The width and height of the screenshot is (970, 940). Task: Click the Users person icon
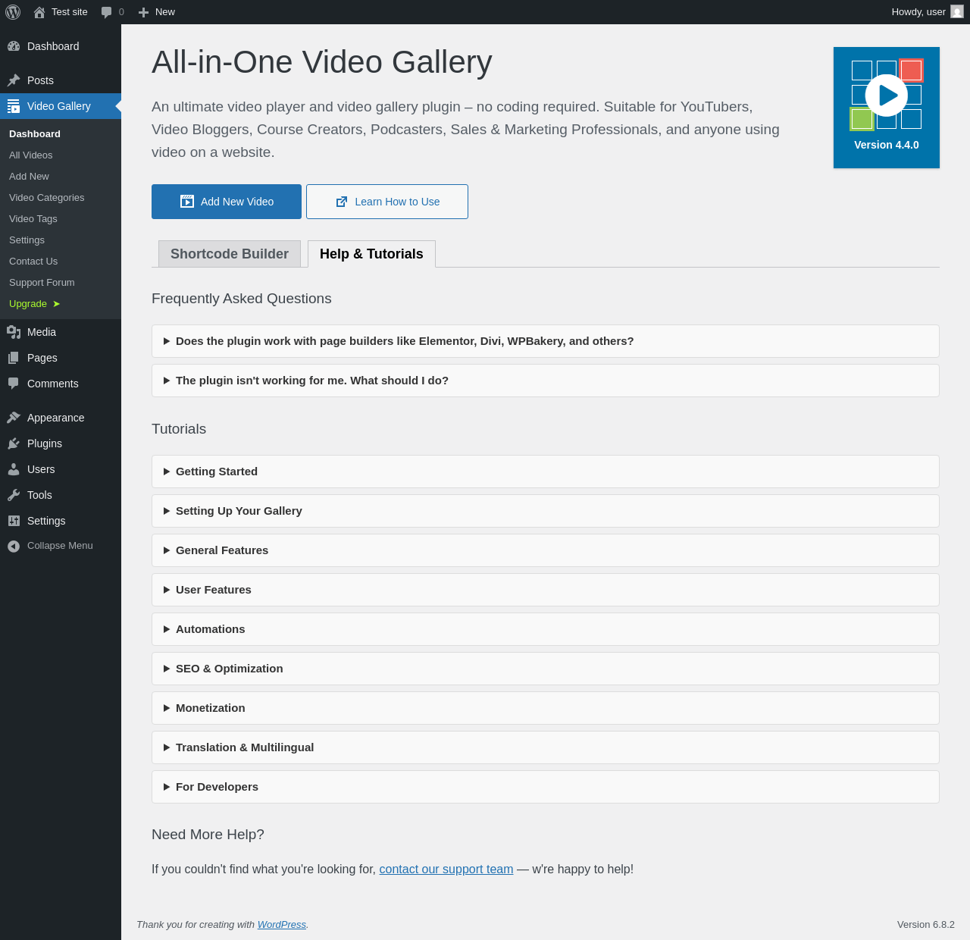14,469
